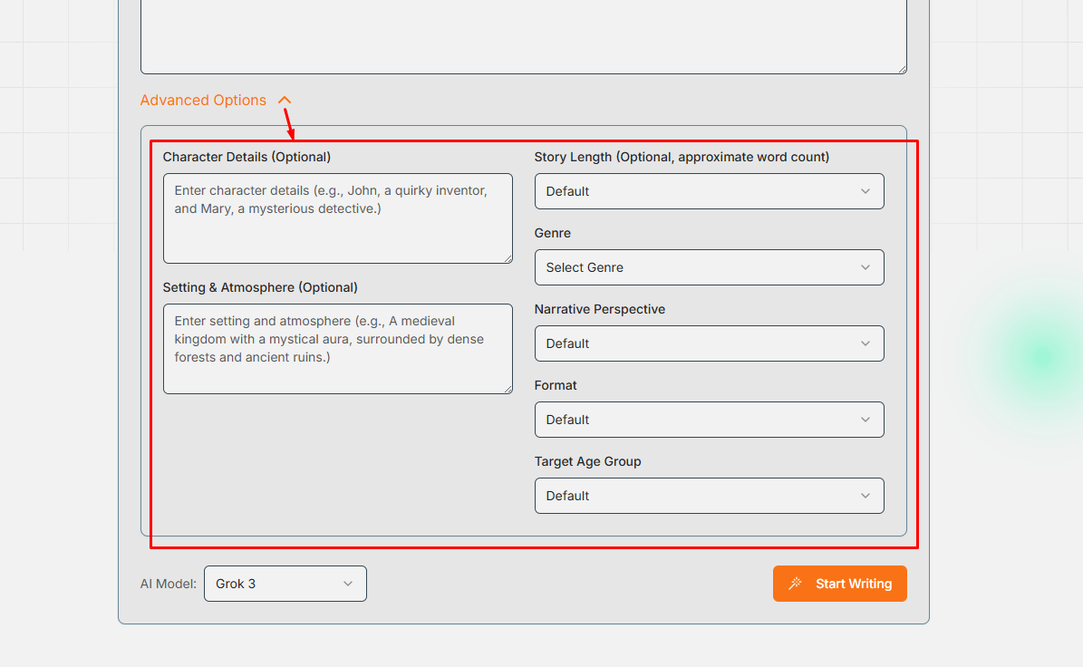Click inside the large story textarea at top

(523, 36)
